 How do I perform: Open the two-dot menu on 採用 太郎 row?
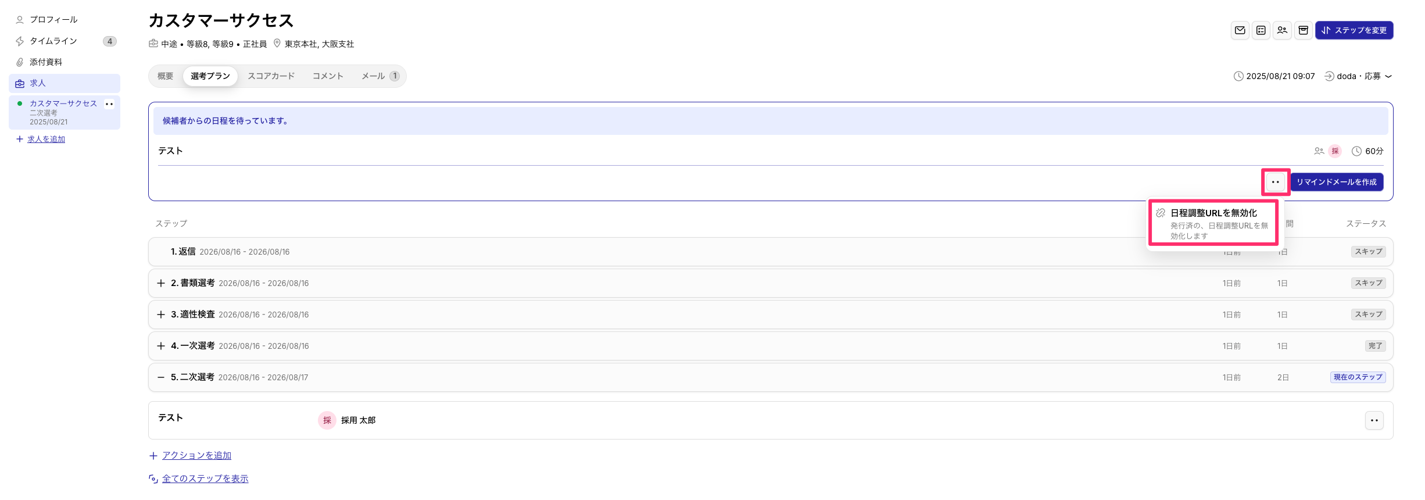click(1374, 420)
